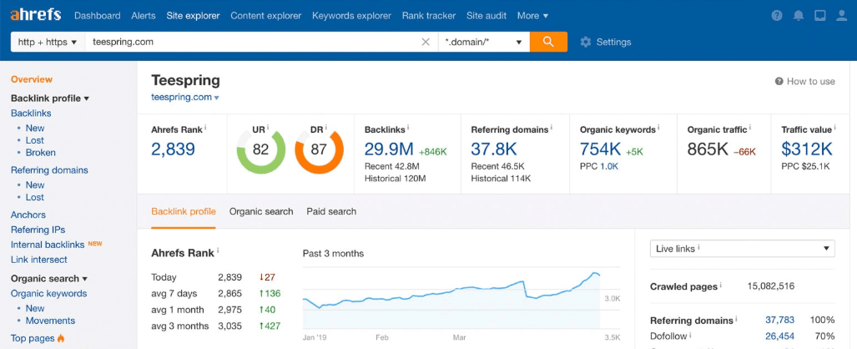Image resolution: width=857 pixels, height=349 pixels.
Task: Switch to the Paid search tab
Action: click(331, 212)
